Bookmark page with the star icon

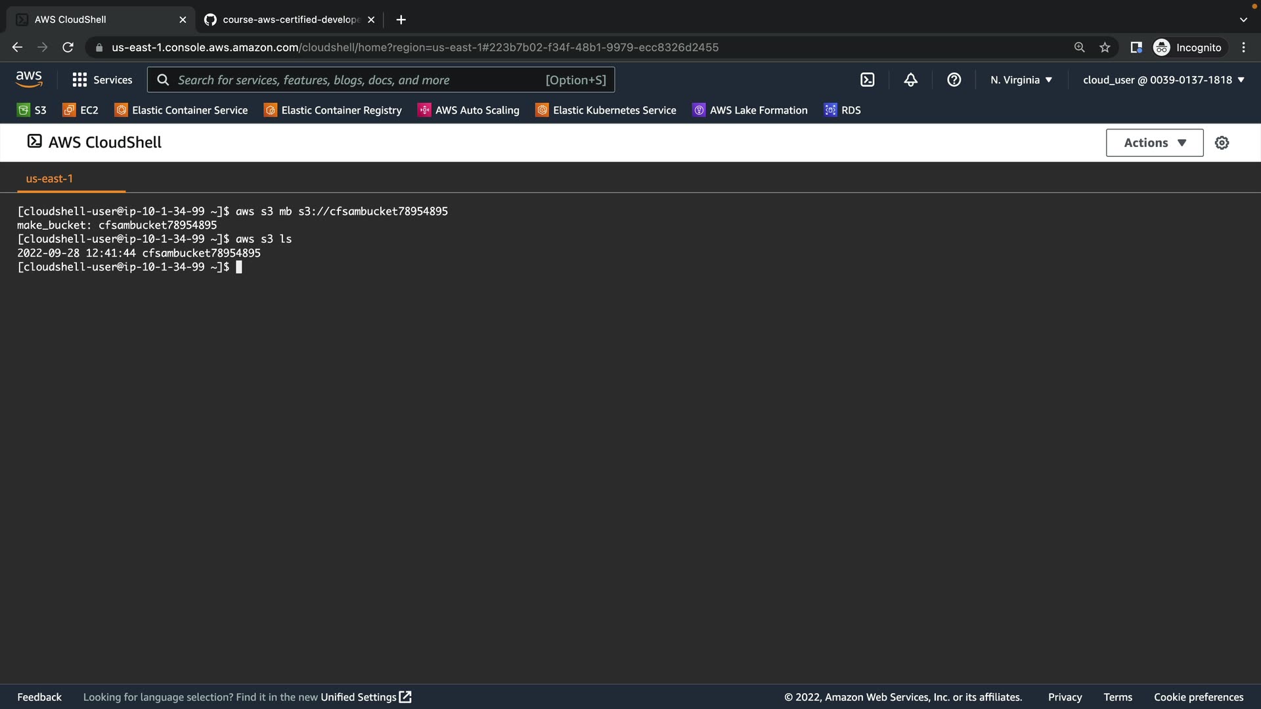[x=1105, y=47]
